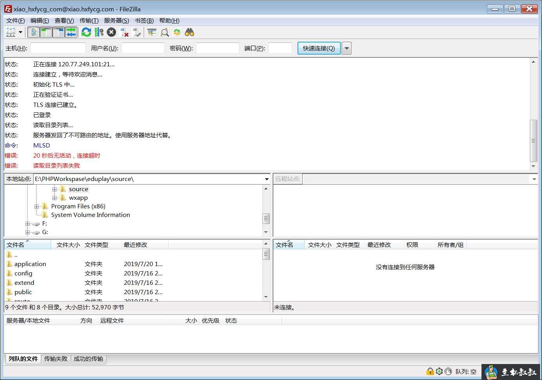Expand the source folder tree node
The width and height of the screenshot is (542, 380).
click(55, 189)
